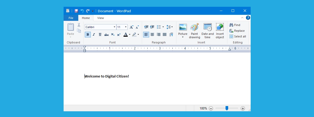The width and height of the screenshot is (314, 117).
Task: Toggle Italic formatting
Action: pos(94,34)
